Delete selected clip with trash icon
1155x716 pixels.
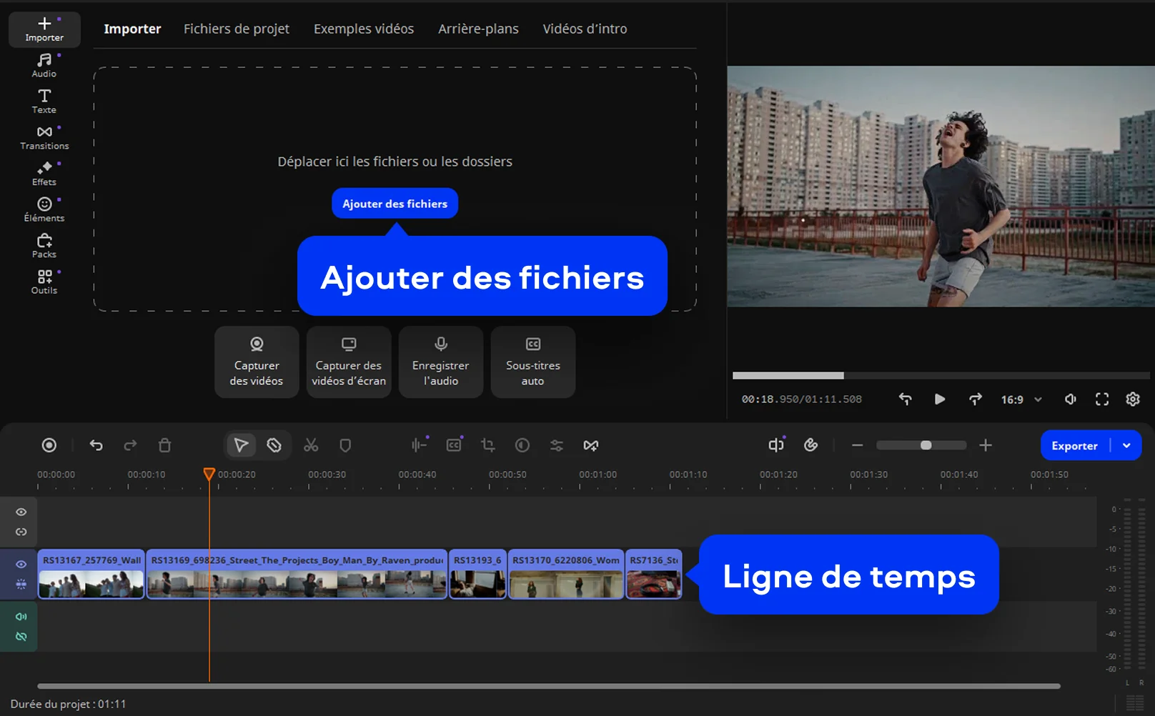pyautogui.click(x=164, y=445)
